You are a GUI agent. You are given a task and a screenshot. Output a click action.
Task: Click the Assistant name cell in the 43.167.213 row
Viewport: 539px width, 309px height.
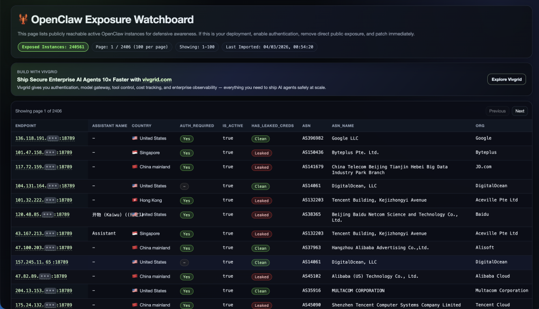pyautogui.click(x=104, y=234)
